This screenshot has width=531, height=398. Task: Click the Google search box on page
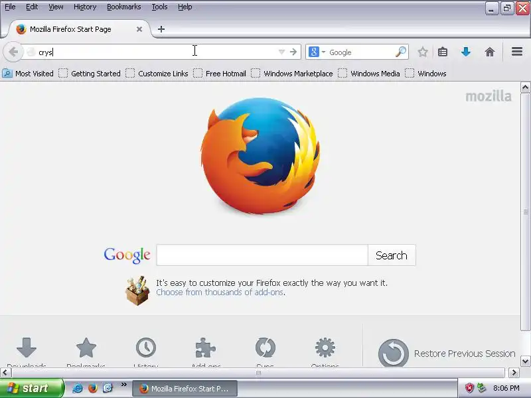[x=262, y=255]
